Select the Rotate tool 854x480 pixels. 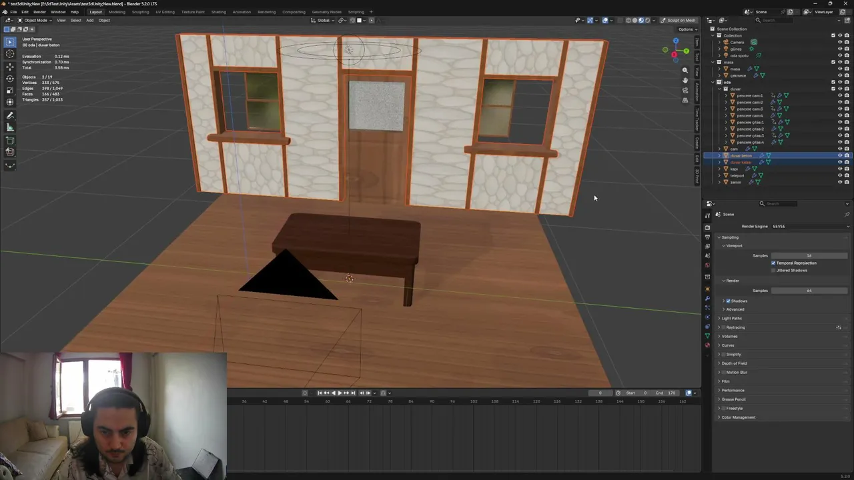coord(10,79)
